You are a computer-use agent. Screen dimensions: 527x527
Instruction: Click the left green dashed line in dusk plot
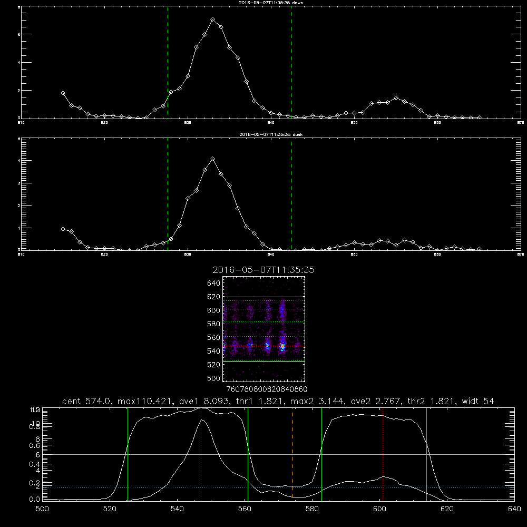[168, 194]
